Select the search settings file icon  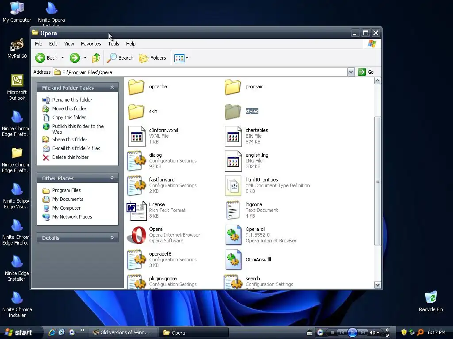click(233, 281)
